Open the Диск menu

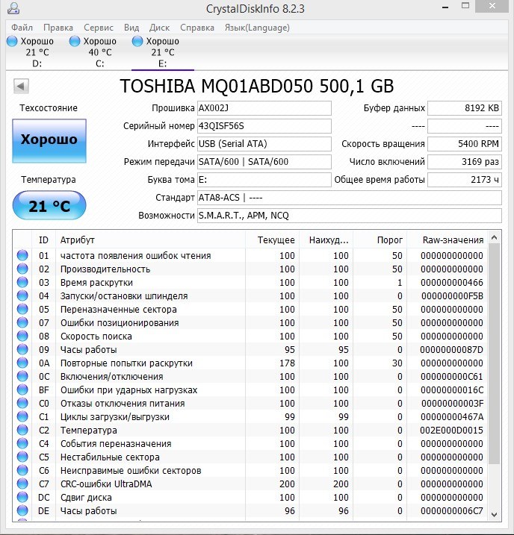(x=159, y=28)
